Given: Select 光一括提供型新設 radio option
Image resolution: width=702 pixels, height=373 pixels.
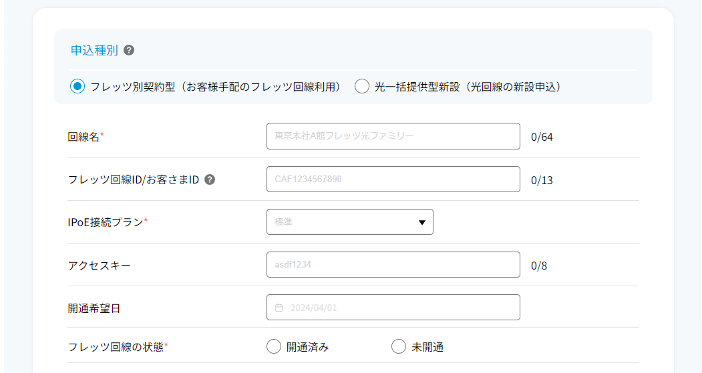Looking at the screenshot, I should (362, 86).
